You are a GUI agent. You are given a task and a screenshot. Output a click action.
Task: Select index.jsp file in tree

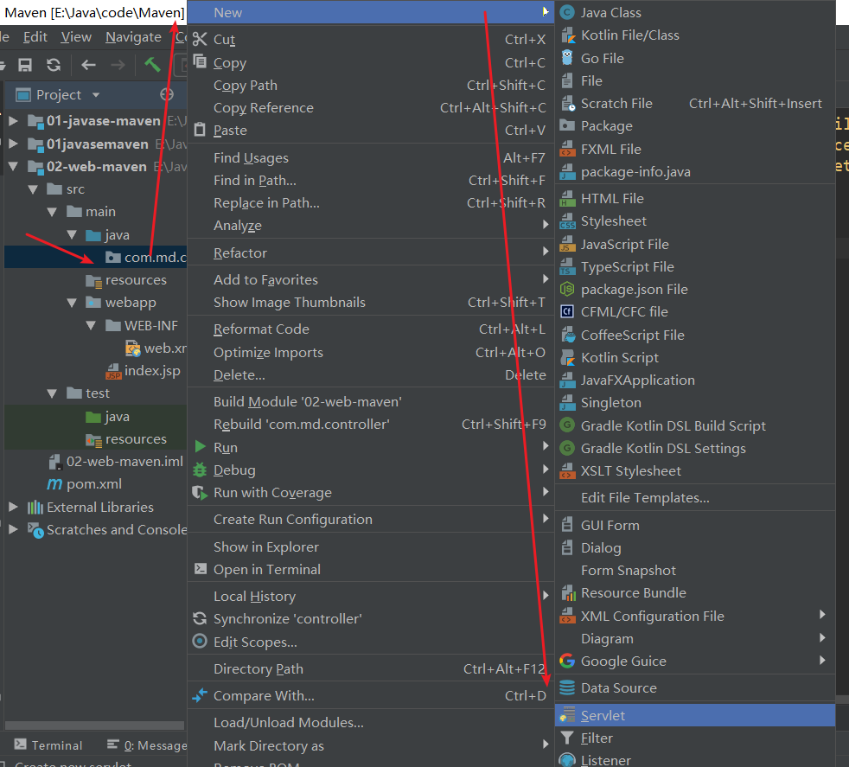(x=152, y=371)
